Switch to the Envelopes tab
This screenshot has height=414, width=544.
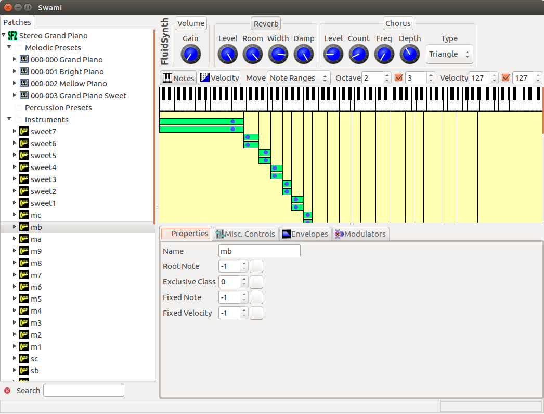(305, 234)
